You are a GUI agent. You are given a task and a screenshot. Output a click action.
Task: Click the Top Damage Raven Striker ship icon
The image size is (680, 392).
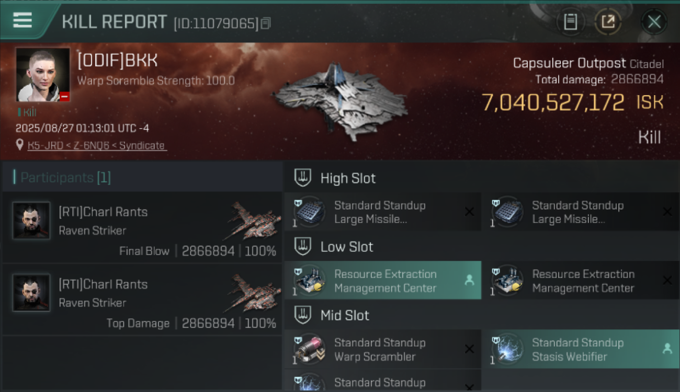click(x=252, y=293)
